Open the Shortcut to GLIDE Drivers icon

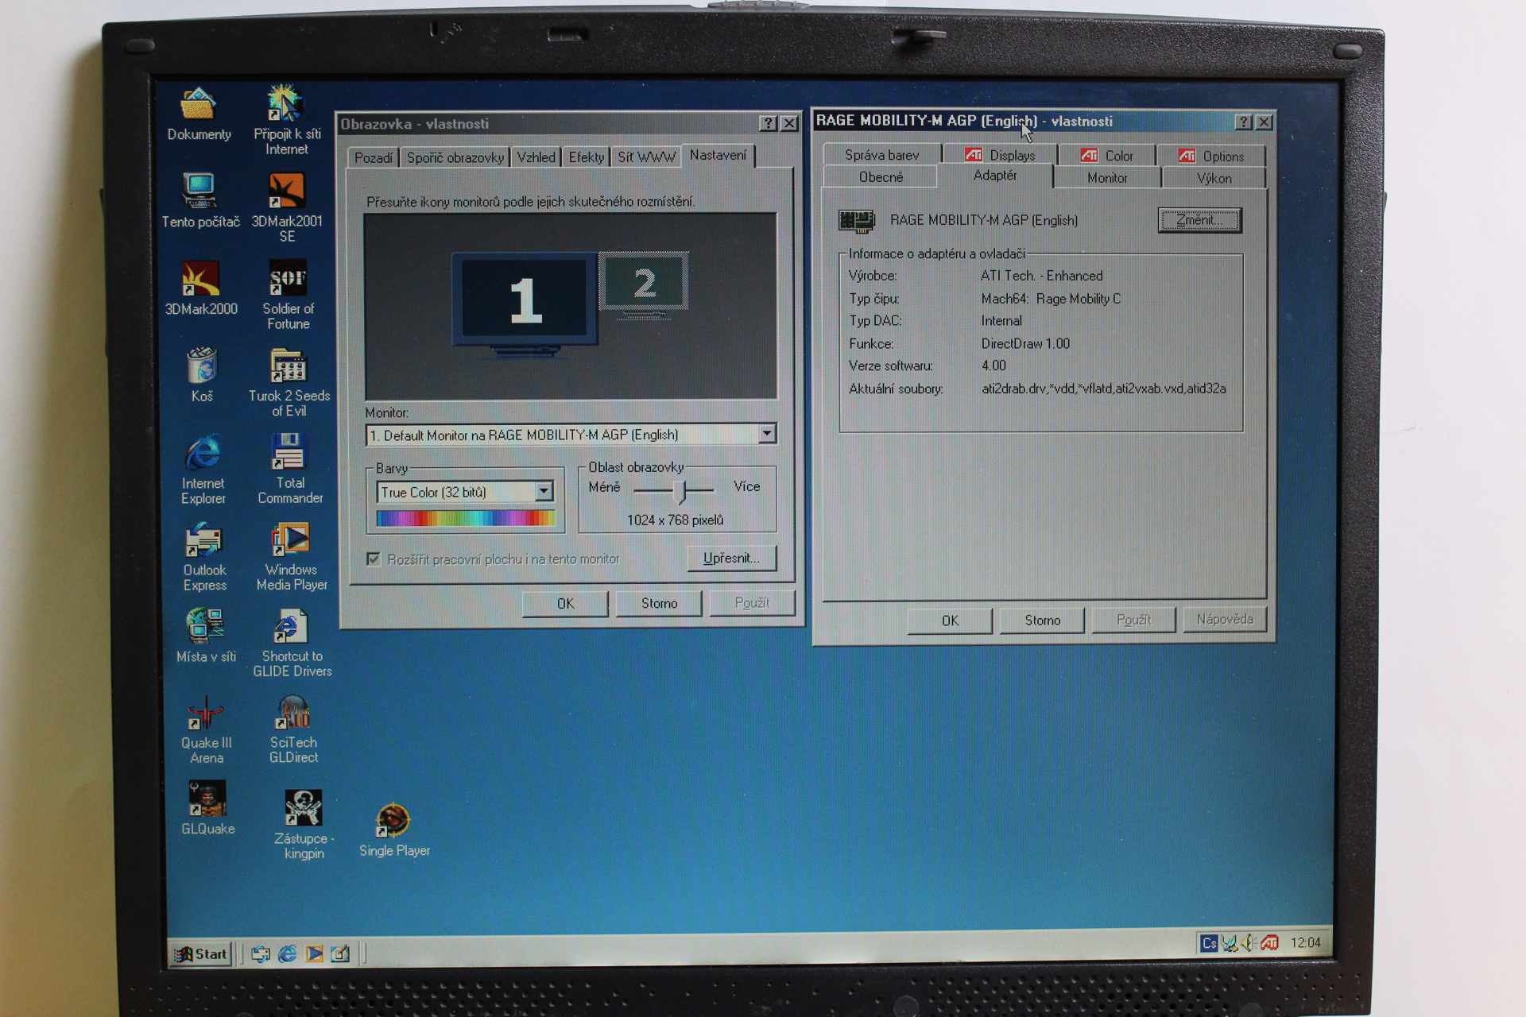pyautogui.click(x=292, y=643)
